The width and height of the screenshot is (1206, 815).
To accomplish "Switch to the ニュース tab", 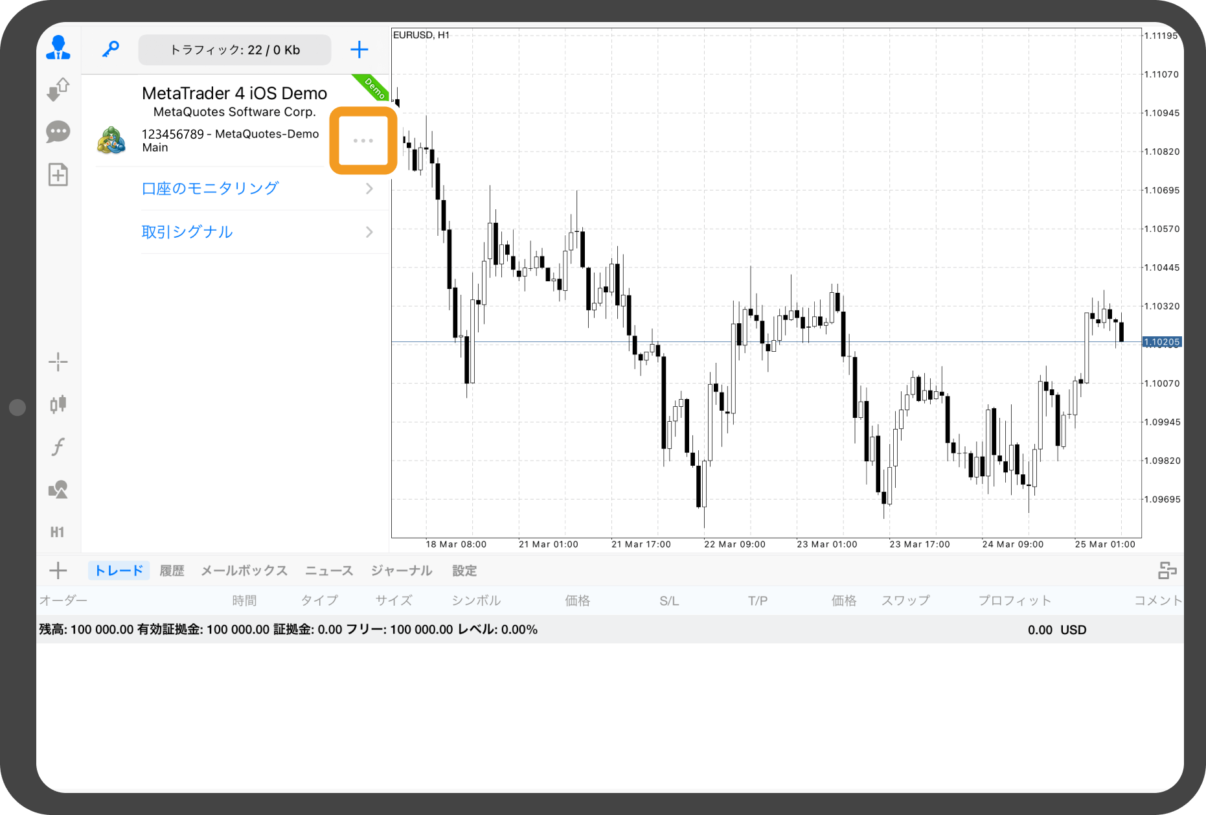I will (329, 571).
